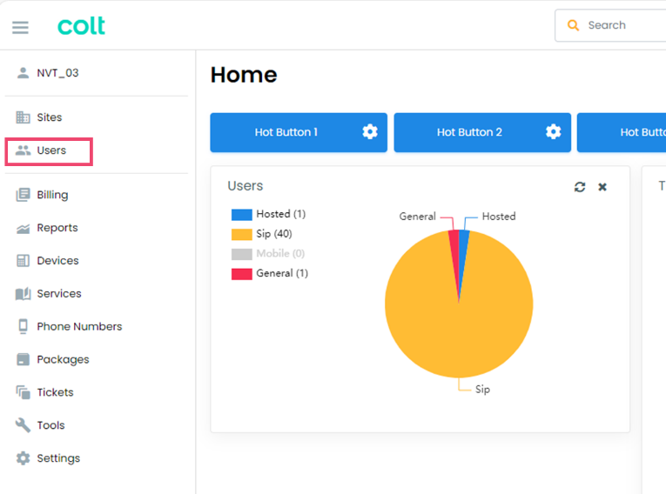This screenshot has width=666, height=494.
Task: Click the Users widget title
Action: (246, 186)
